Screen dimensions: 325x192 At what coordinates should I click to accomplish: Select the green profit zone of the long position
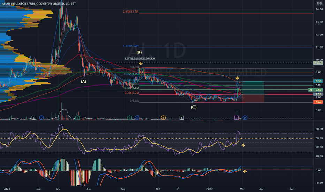click(x=253, y=88)
